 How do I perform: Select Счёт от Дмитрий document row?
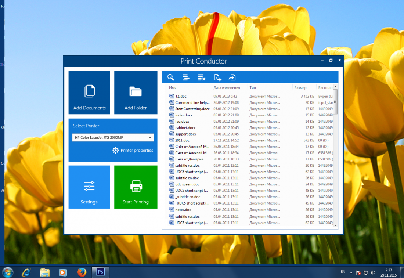[251, 159]
